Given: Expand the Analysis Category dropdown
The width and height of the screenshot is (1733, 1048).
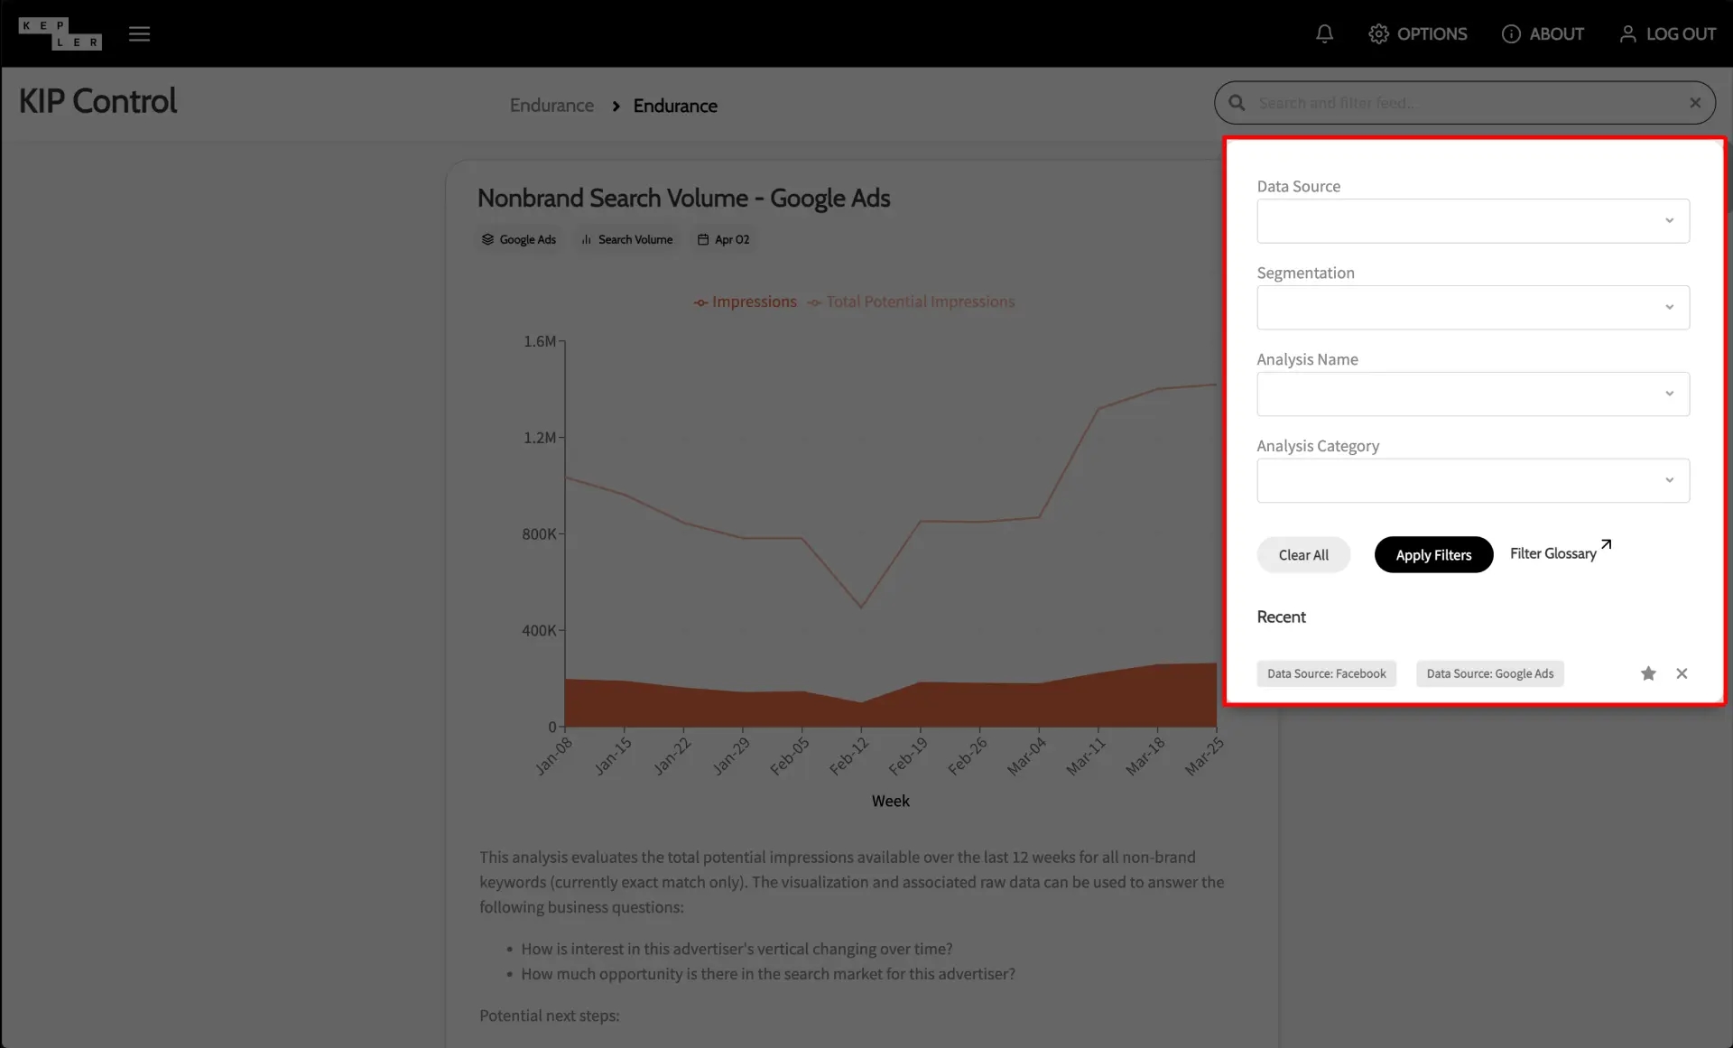Looking at the screenshot, I should (1473, 481).
